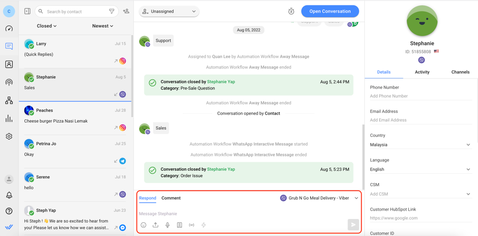The width and height of the screenshot is (478, 236).
Task: Expand the Country Malaysia dropdown
Action: pos(420,145)
